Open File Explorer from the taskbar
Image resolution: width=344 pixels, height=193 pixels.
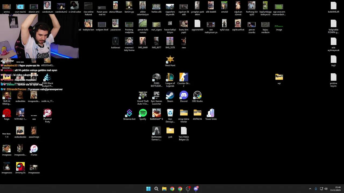click(164, 189)
